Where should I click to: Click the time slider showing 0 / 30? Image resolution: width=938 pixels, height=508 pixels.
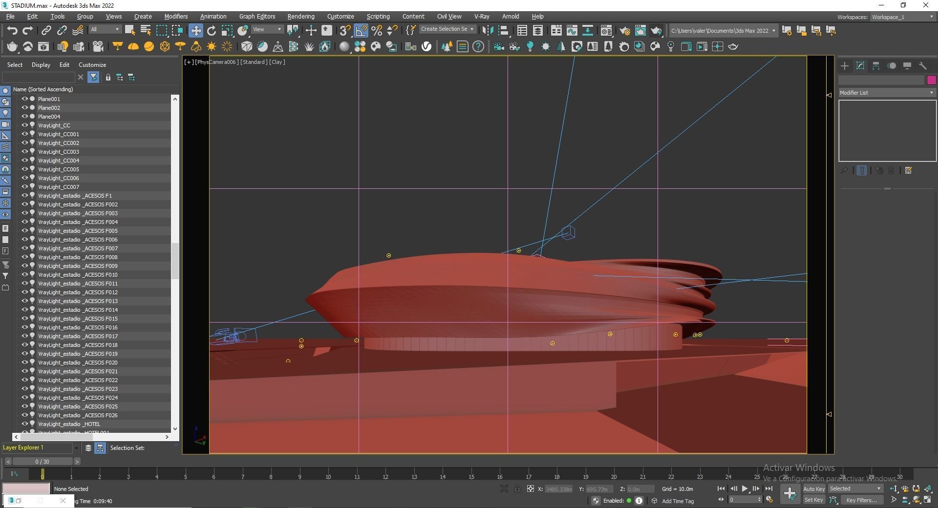tap(43, 462)
